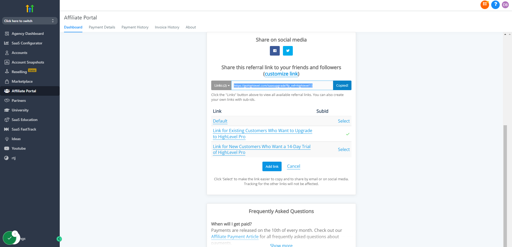Open the green checklist progress badge
512x247 pixels.
(x=10, y=238)
